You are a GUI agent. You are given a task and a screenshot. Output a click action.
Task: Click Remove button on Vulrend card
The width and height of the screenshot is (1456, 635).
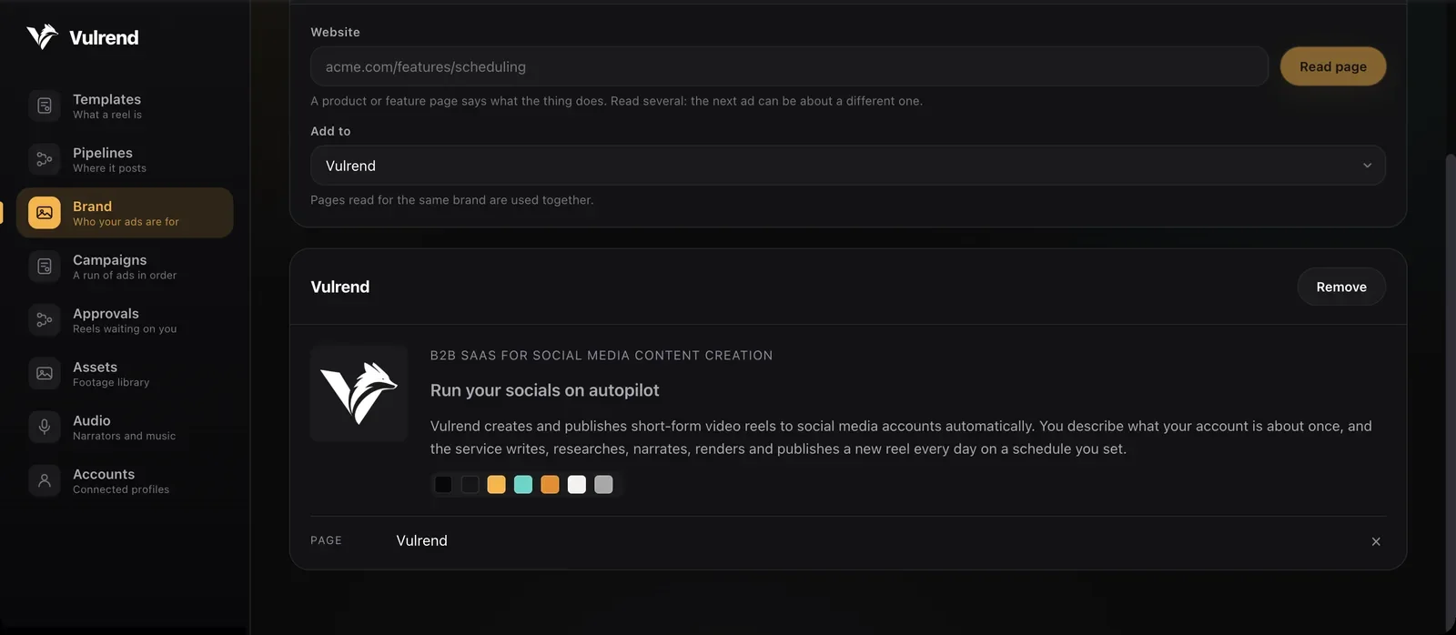tap(1341, 287)
